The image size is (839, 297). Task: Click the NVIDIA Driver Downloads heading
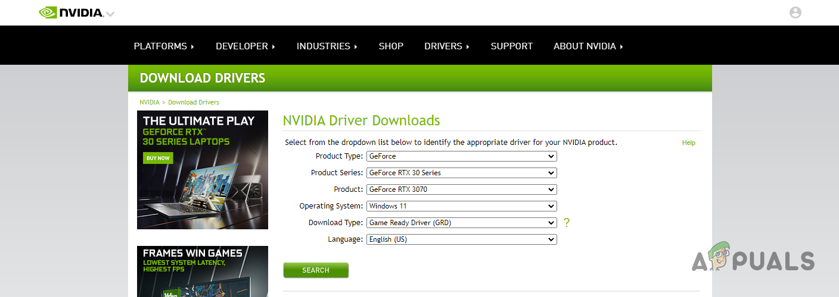tap(361, 121)
